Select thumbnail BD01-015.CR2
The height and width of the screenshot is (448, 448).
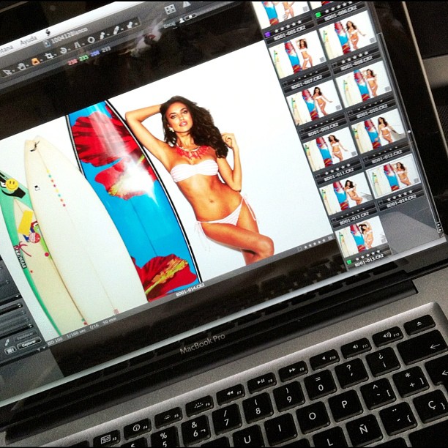tap(362, 236)
